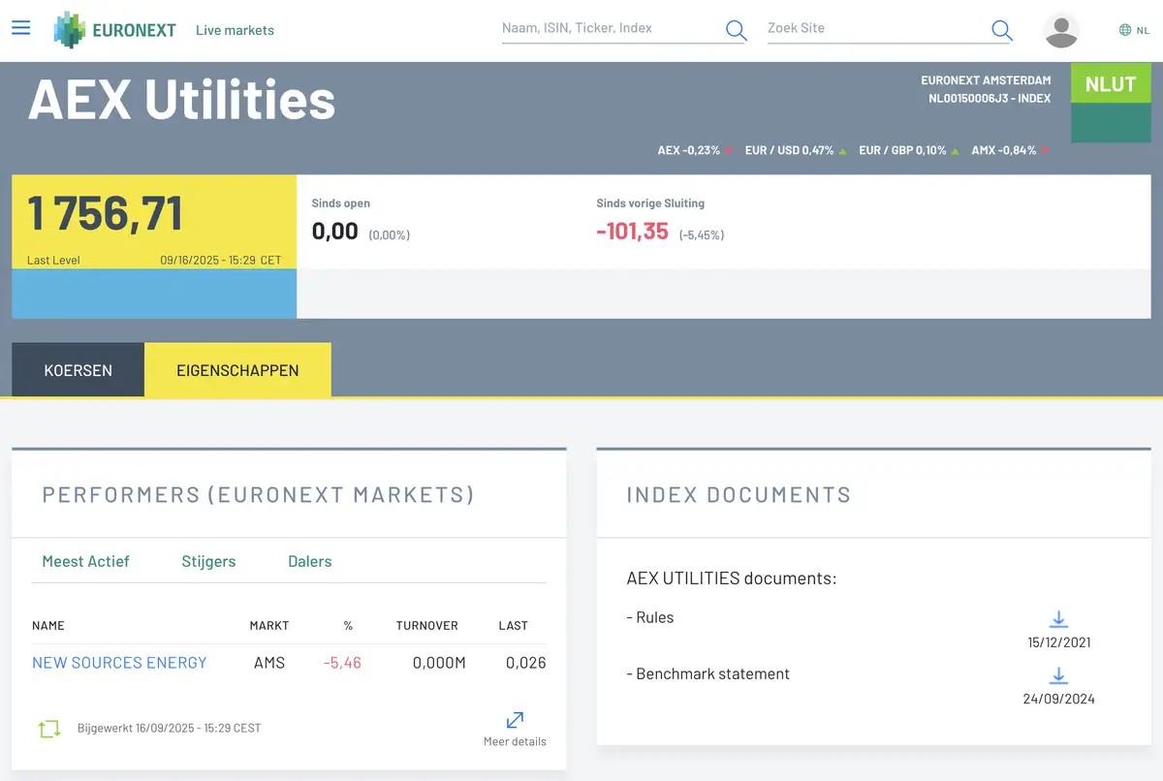Click the NAME column header
The height and width of the screenshot is (781, 1163).
tap(48, 626)
